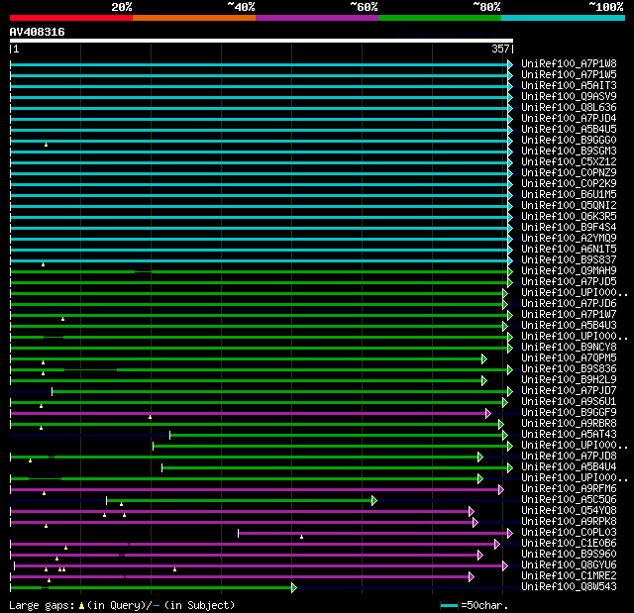Click arrowhead ending the UniRef100_A5C5Q6 alignment bar
The image size is (634, 613).
[x=374, y=501]
